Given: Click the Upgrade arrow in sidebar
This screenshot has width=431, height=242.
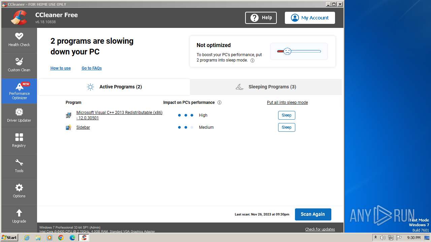Looking at the screenshot, I should tap(19, 217).
